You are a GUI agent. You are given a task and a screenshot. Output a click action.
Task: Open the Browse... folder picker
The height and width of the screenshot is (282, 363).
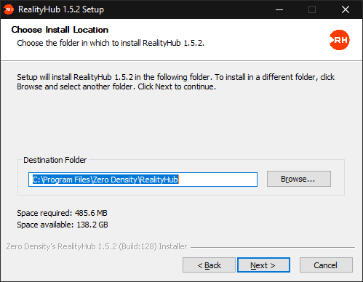pos(299,179)
